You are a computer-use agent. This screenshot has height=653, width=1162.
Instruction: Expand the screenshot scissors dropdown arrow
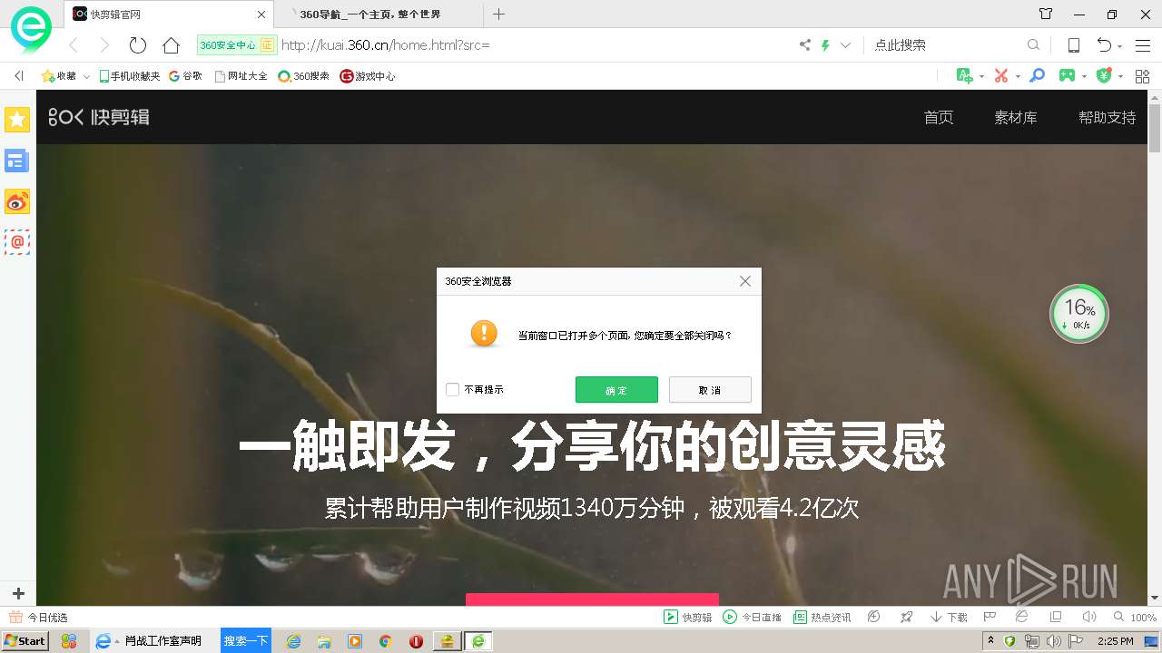pyautogui.click(x=1017, y=77)
